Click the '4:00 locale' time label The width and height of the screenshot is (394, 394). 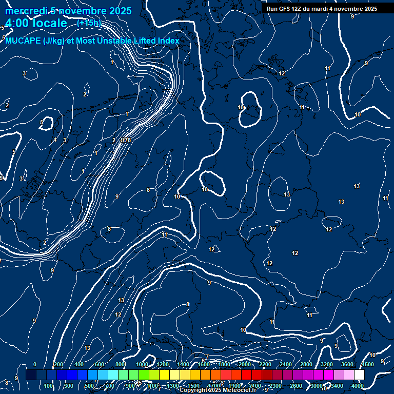click(36, 23)
